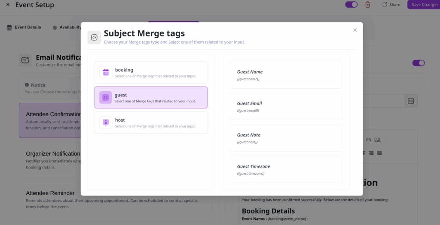
Task: Click the booking calendar icon
Action: click(106, 72)
